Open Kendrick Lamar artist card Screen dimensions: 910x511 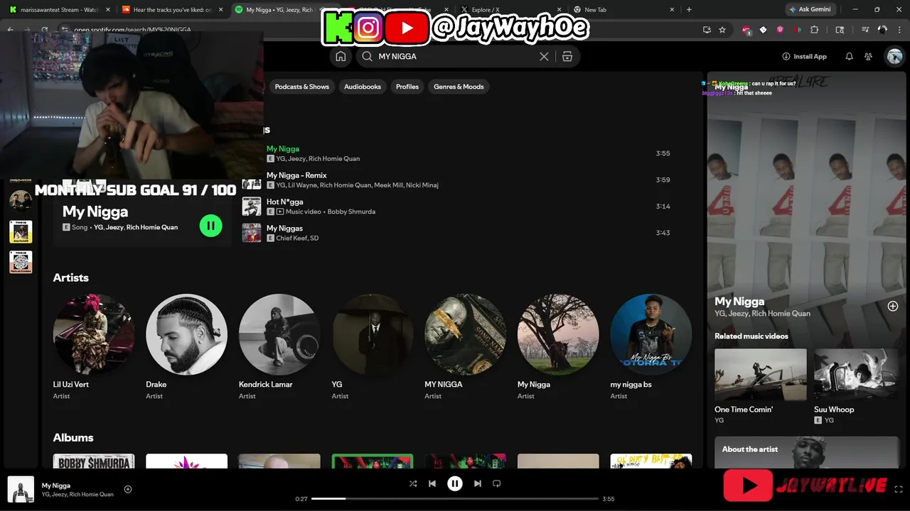click(x=279, y=348)
